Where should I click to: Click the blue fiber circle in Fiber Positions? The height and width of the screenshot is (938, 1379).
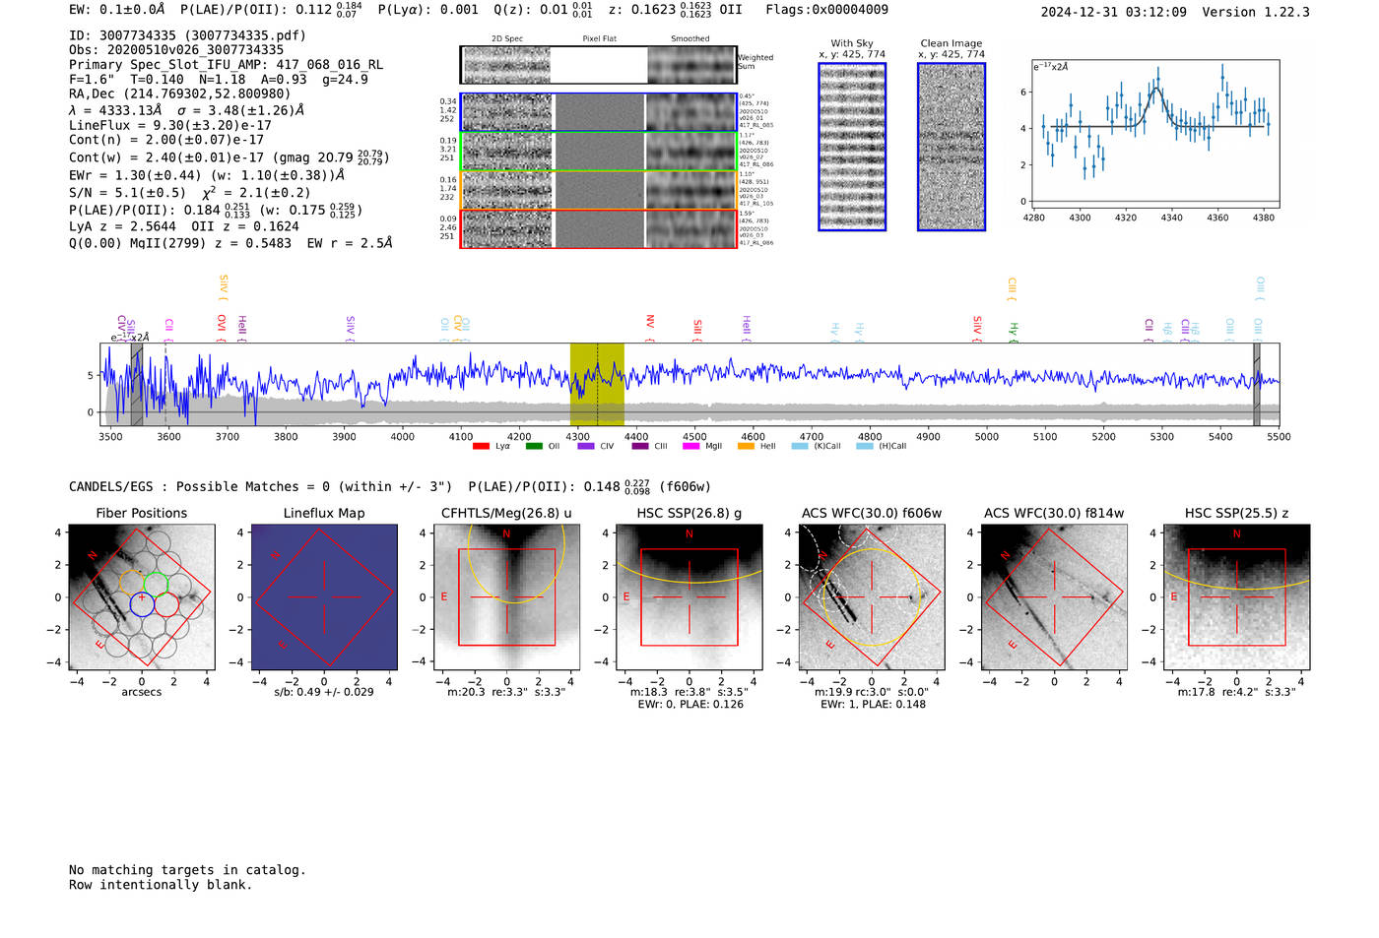pyautogui.click(x=142, y=604)
